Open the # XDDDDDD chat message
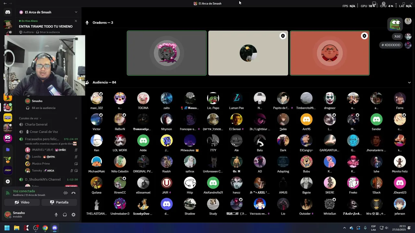The image size is (415, 233). [391, 45]
